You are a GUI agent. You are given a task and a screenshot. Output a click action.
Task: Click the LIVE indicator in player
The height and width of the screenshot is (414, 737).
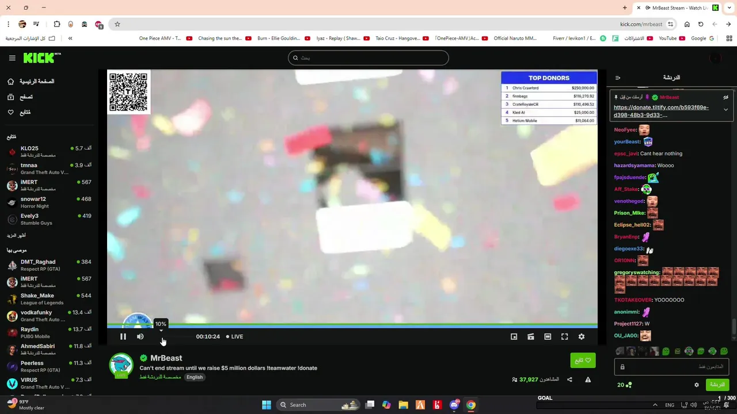[x=234, y=336]
